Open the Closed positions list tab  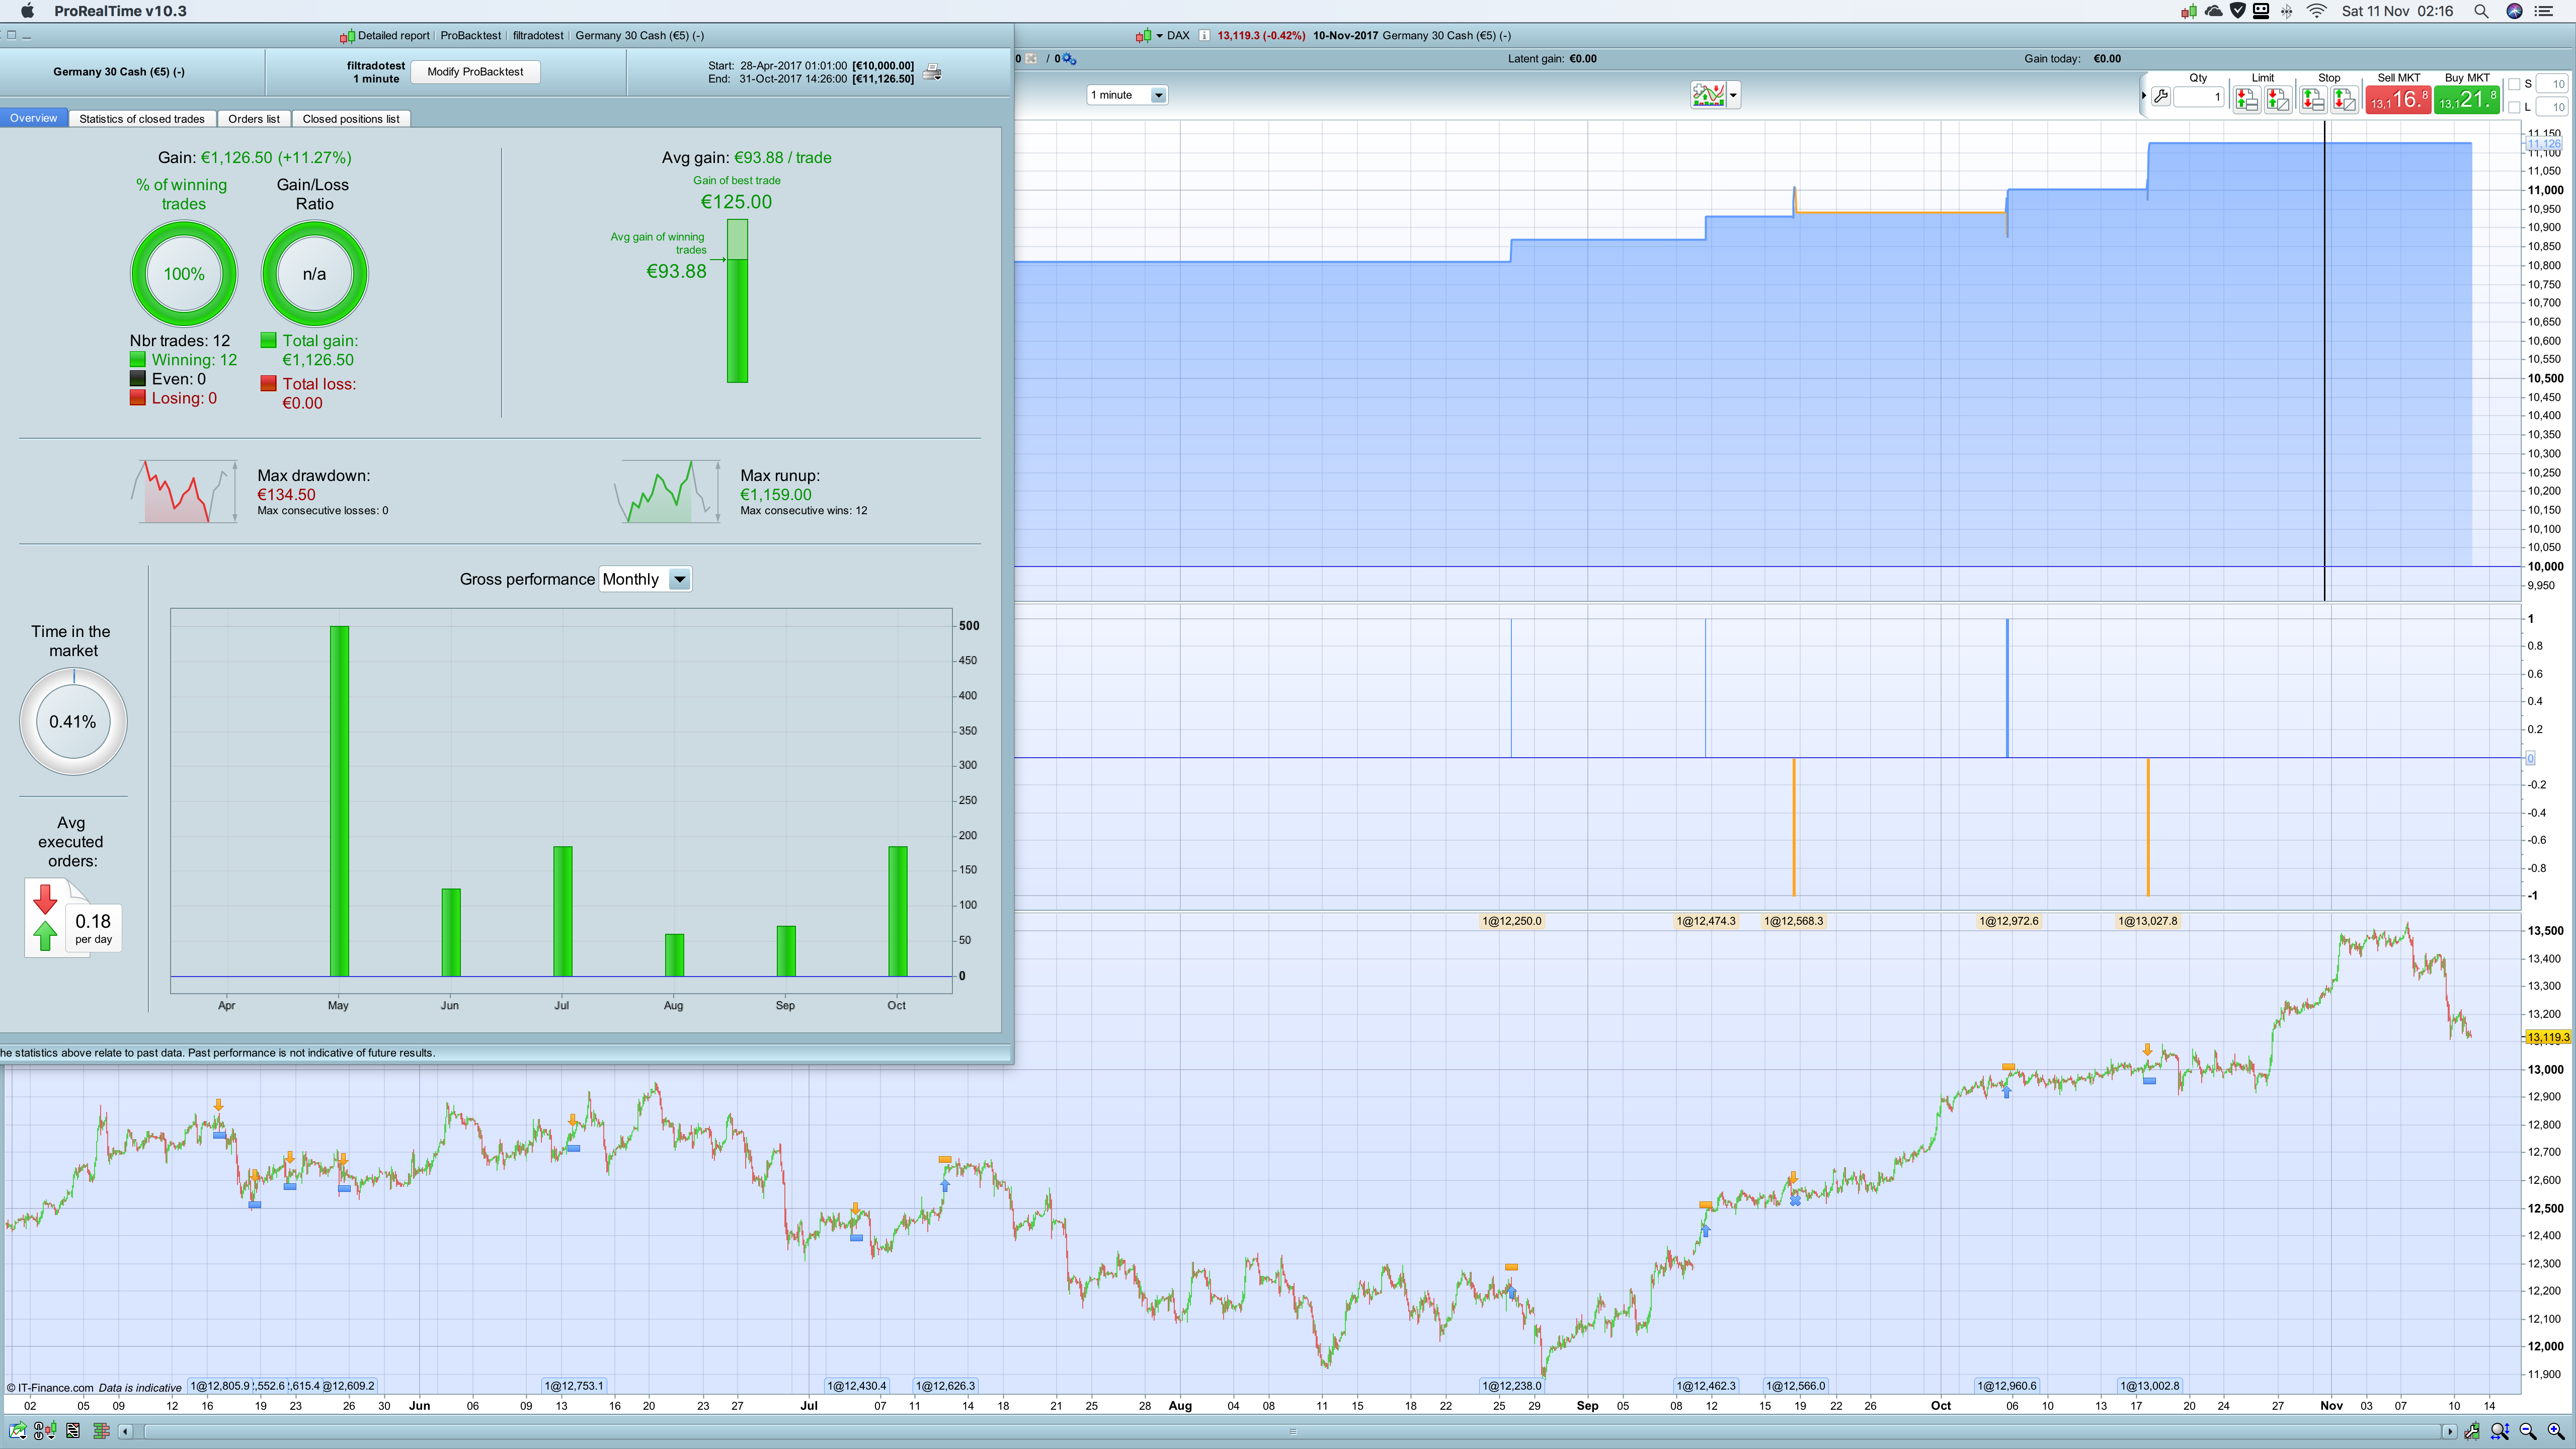point(350,119)
